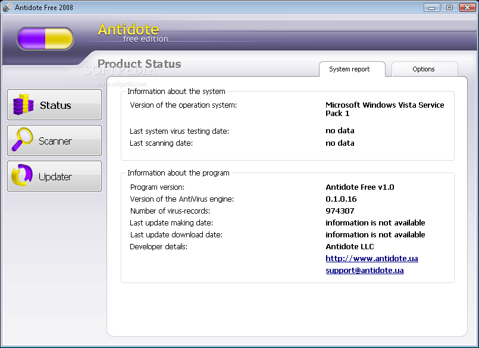Click 'Number of virus-records:' label
This screenshot has width=479, height=348.
point(170,211)
